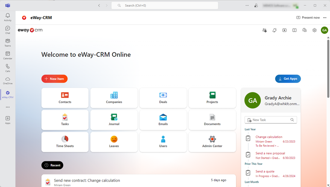Open the Time Sheets tile

pos(65,142)
